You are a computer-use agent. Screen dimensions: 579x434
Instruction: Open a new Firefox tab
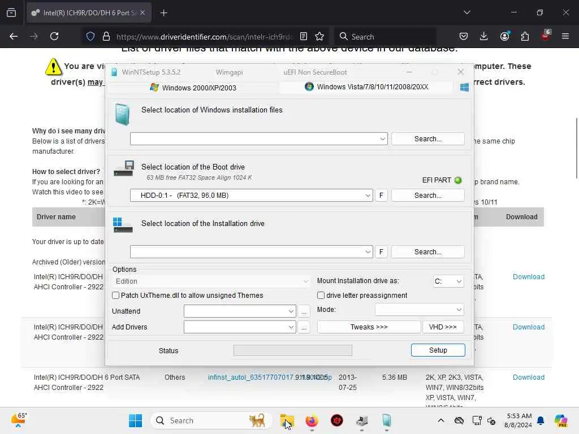[x=163, y=13]
